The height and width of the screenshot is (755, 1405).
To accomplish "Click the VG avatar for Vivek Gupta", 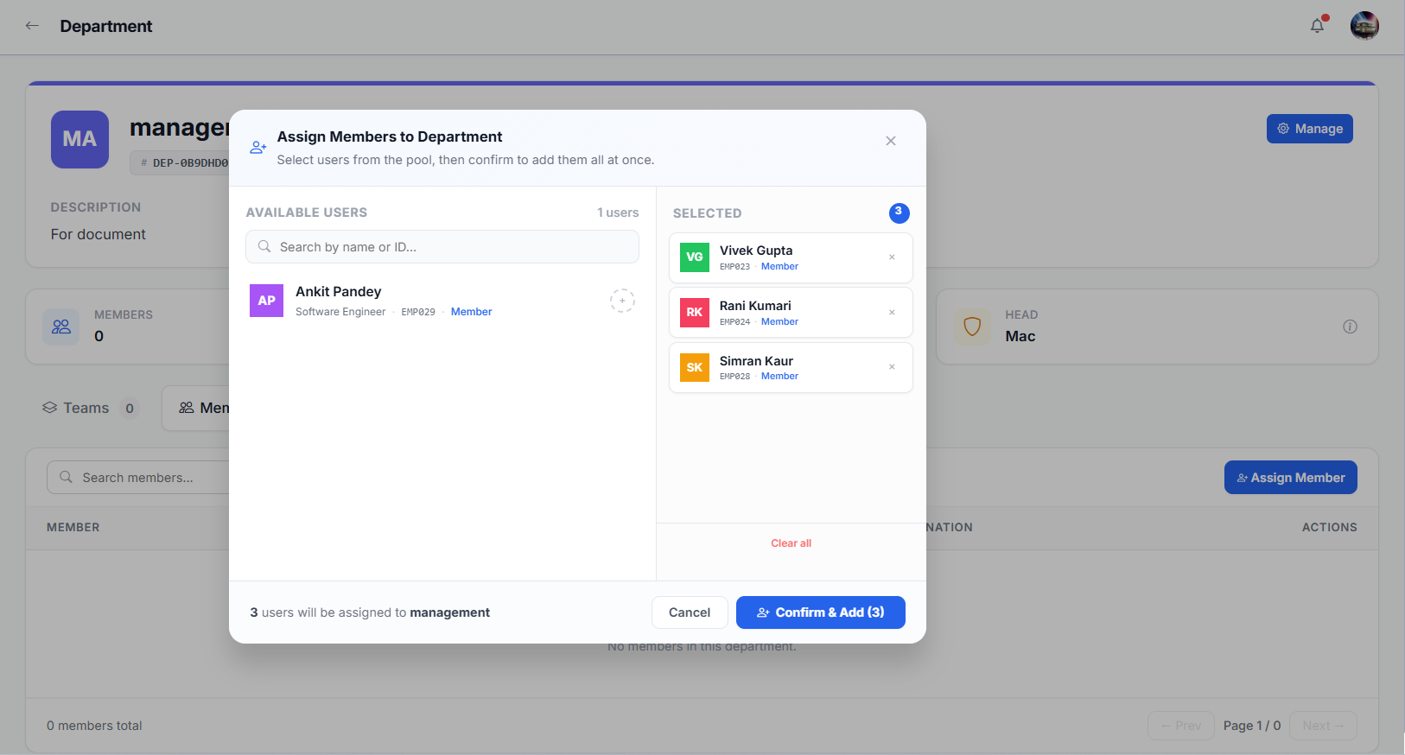I will [x=695, y=257].
